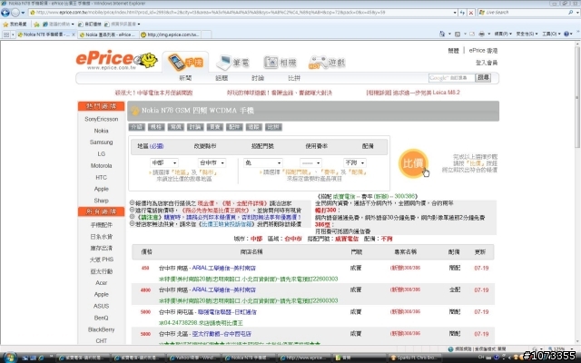This screenshot has width=581, height=363.
Task: Switch to the img.eprice.com.tw browser tab
Action: (x=171, y=34)
